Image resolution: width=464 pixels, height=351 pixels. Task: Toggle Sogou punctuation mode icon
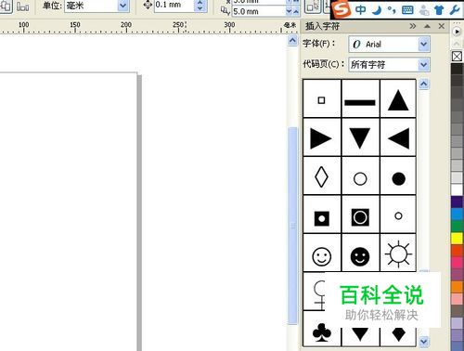(x=392, y=10)
